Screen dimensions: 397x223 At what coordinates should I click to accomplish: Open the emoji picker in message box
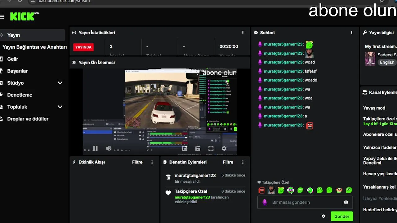click(x=346, y=202)
